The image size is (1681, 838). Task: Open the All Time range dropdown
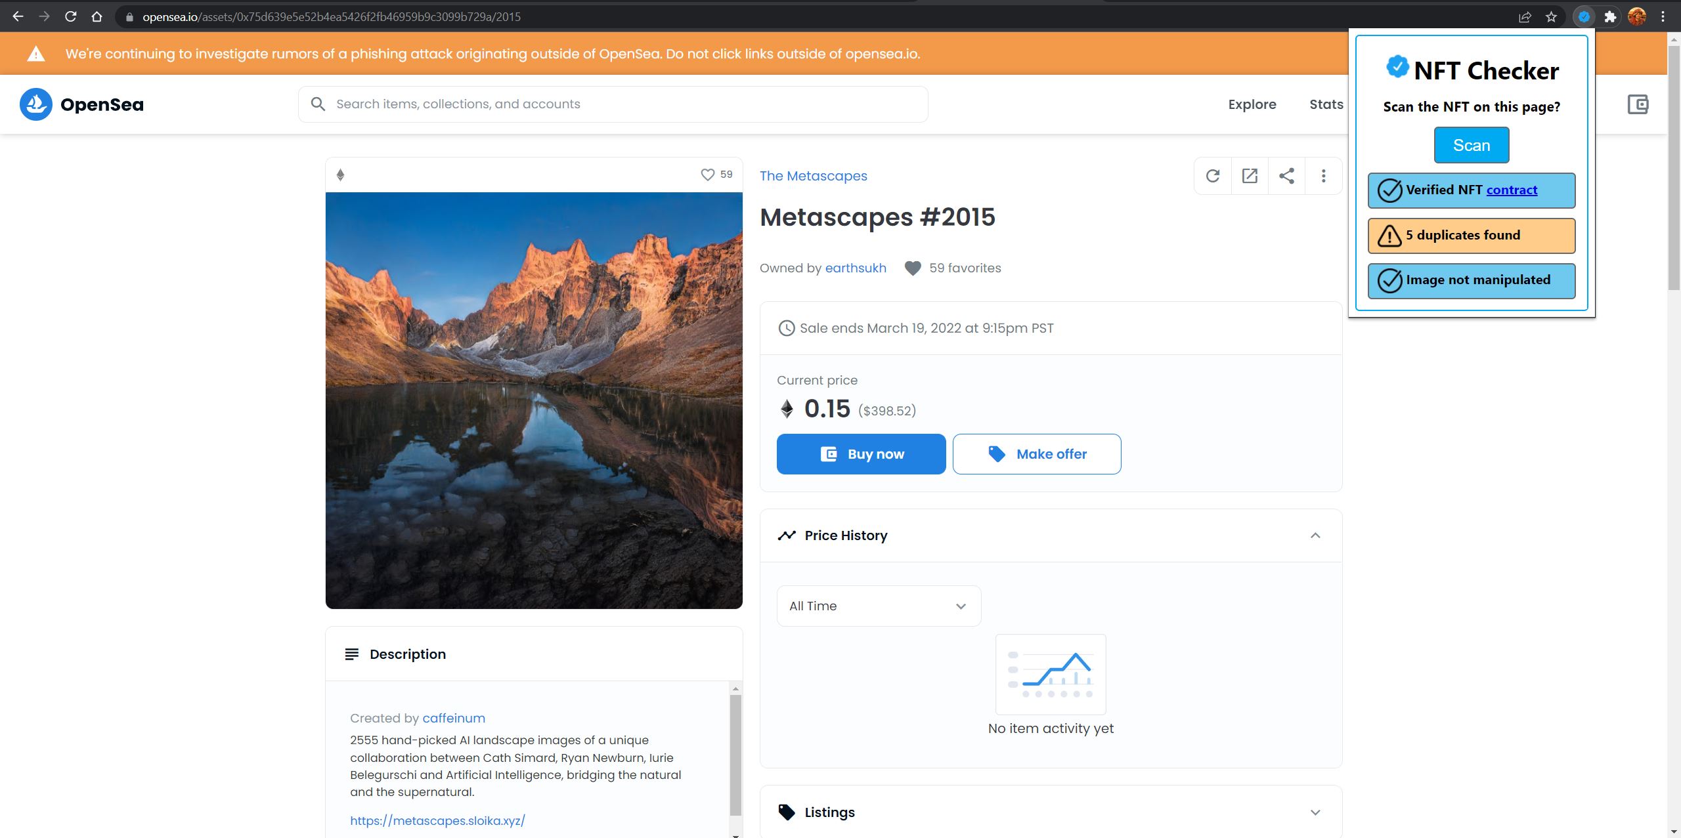tap(878, 606)
